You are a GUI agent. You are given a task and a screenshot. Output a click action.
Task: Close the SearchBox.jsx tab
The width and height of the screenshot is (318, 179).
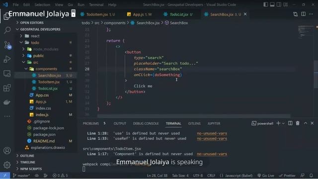pos(245,14)
